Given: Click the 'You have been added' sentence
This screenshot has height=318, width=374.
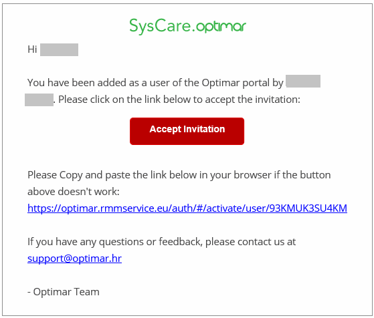Looking at the screenshot, I should [155, 83].
